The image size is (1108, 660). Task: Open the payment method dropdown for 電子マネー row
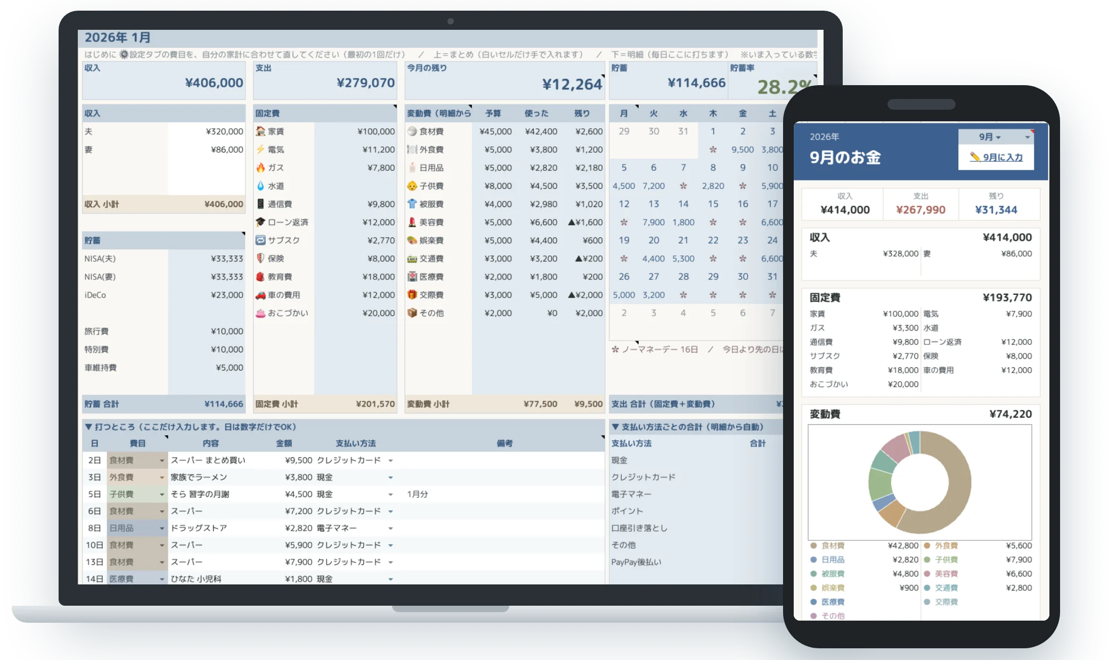click(390, 529)
